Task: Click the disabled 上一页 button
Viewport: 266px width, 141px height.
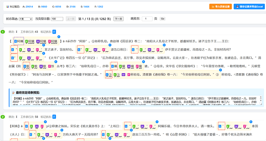Action: 71,19
